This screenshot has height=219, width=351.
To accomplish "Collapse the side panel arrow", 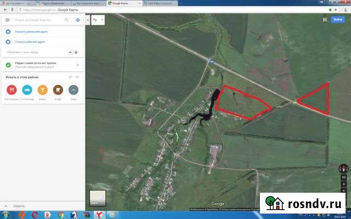I will click(88, 20).
